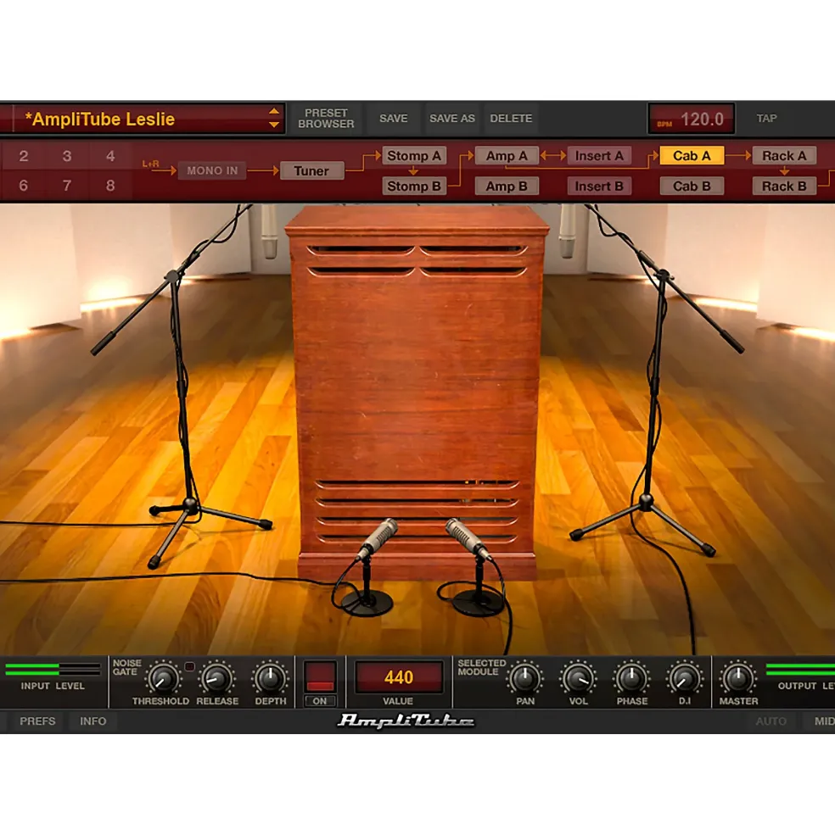Select the previous preset with the down arrow
Image resolution: width=835 pixels, height=835 pixels.
tap(273, 125)
